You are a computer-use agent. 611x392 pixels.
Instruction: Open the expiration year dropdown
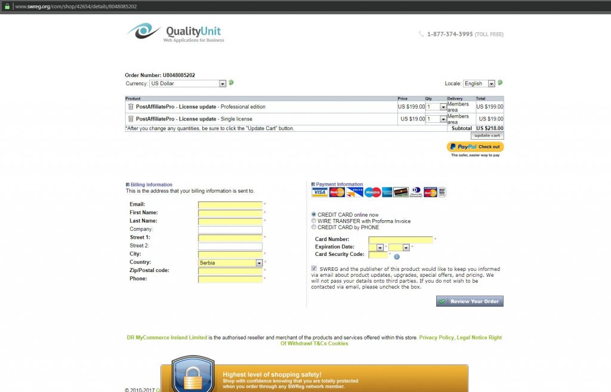click(399, 248)
